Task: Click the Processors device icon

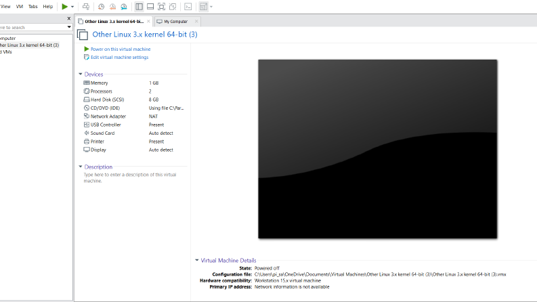Action: click(87, 91)
